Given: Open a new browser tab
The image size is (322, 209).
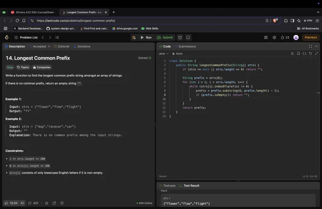Looking at the screenshot, I should tap(114, 12).
